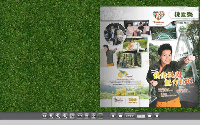Zoom in with the plus magnifier
The height and width of the screenshot is (125, 200).
[x=58, y=116]
